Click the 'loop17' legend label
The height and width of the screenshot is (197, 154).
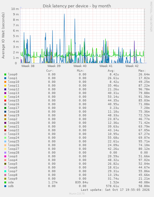[x=14, y=108]
